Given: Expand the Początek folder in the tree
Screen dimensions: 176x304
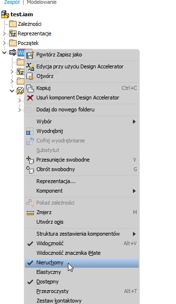Looking at the screenshot, I should [4, 43].
